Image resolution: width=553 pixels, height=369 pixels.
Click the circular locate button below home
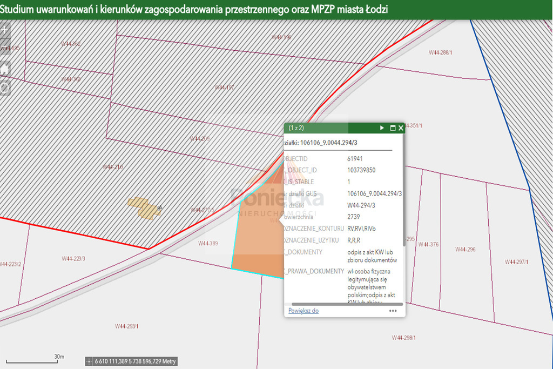[4, 88]
